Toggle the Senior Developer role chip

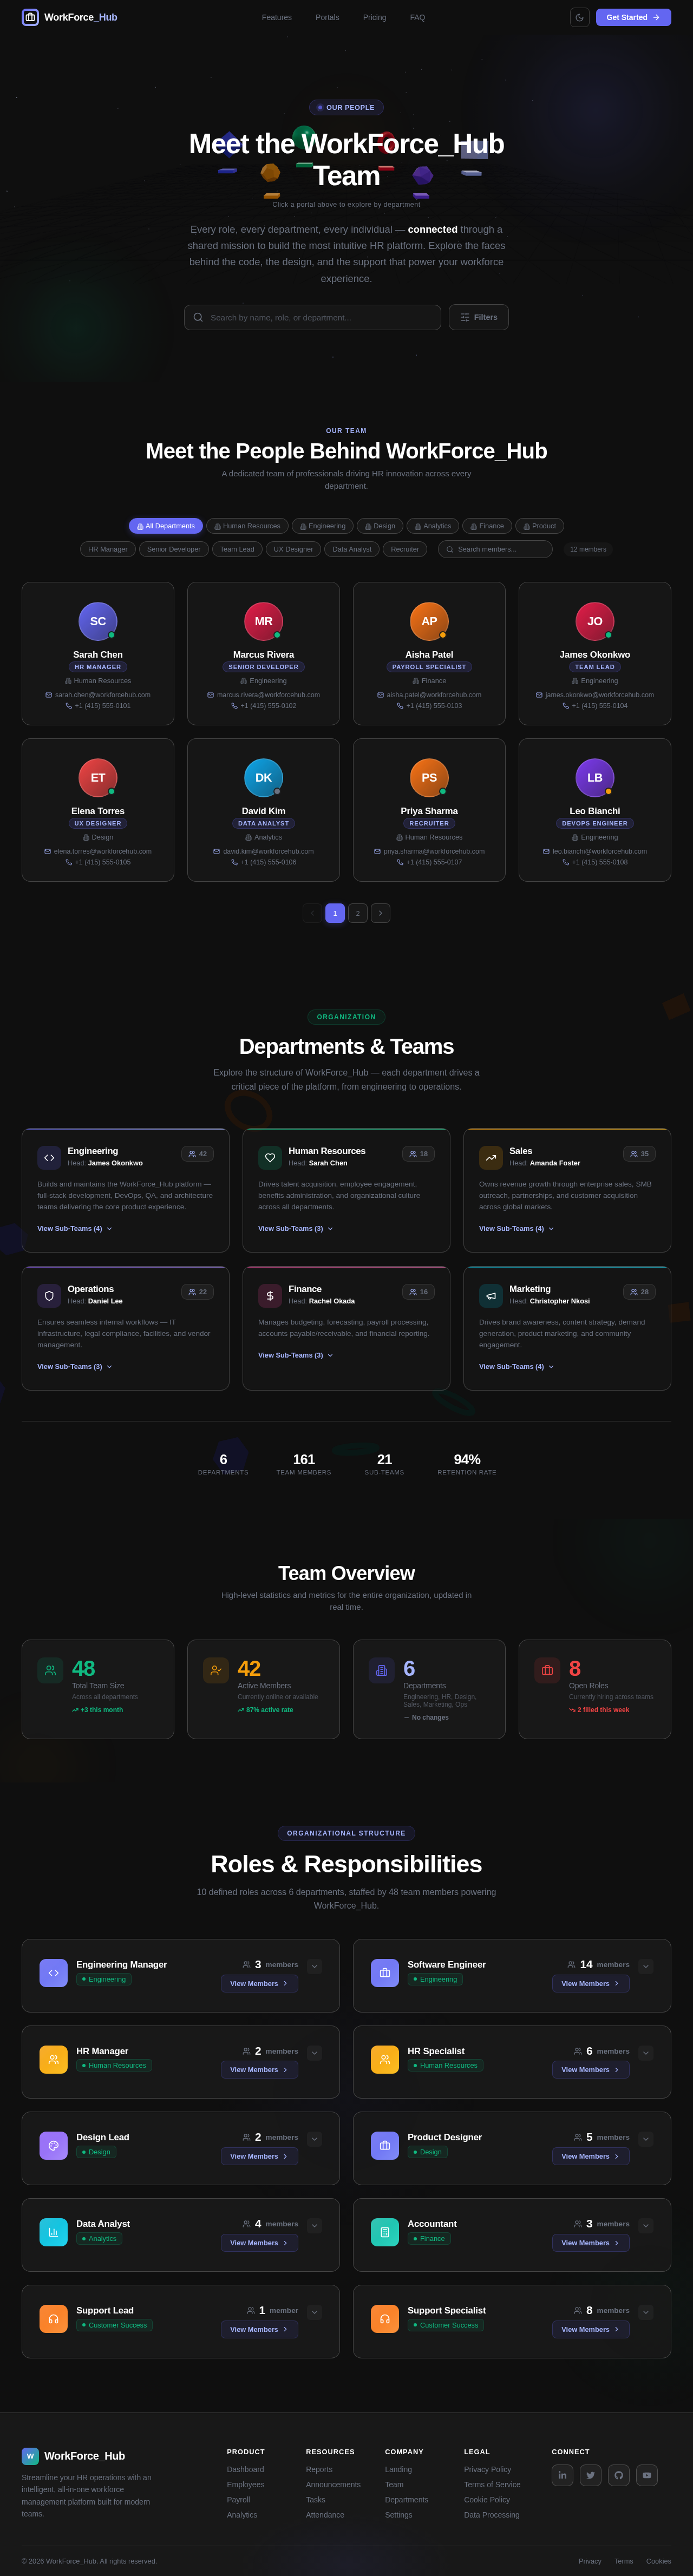tap(174, 549)
